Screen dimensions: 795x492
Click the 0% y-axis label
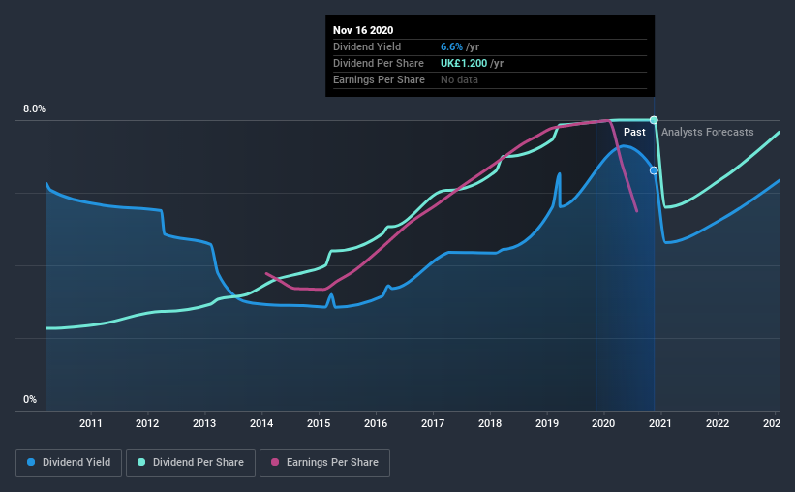(30, 400)
